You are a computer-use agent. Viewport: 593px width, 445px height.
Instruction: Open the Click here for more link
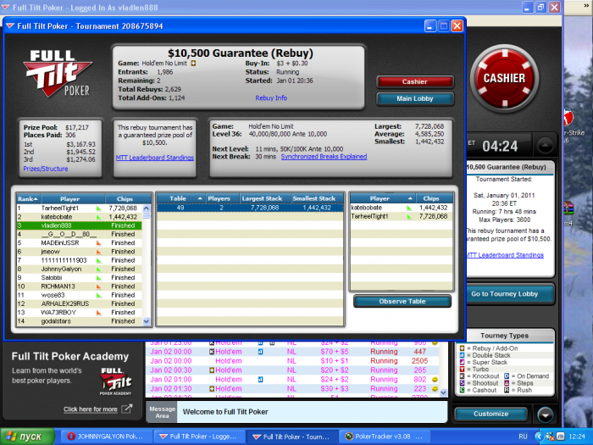[x=91, y=409]
